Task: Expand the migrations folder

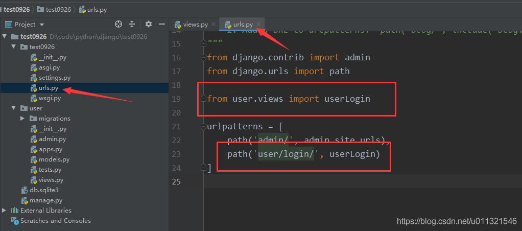Action: click(x=22, y=119)
